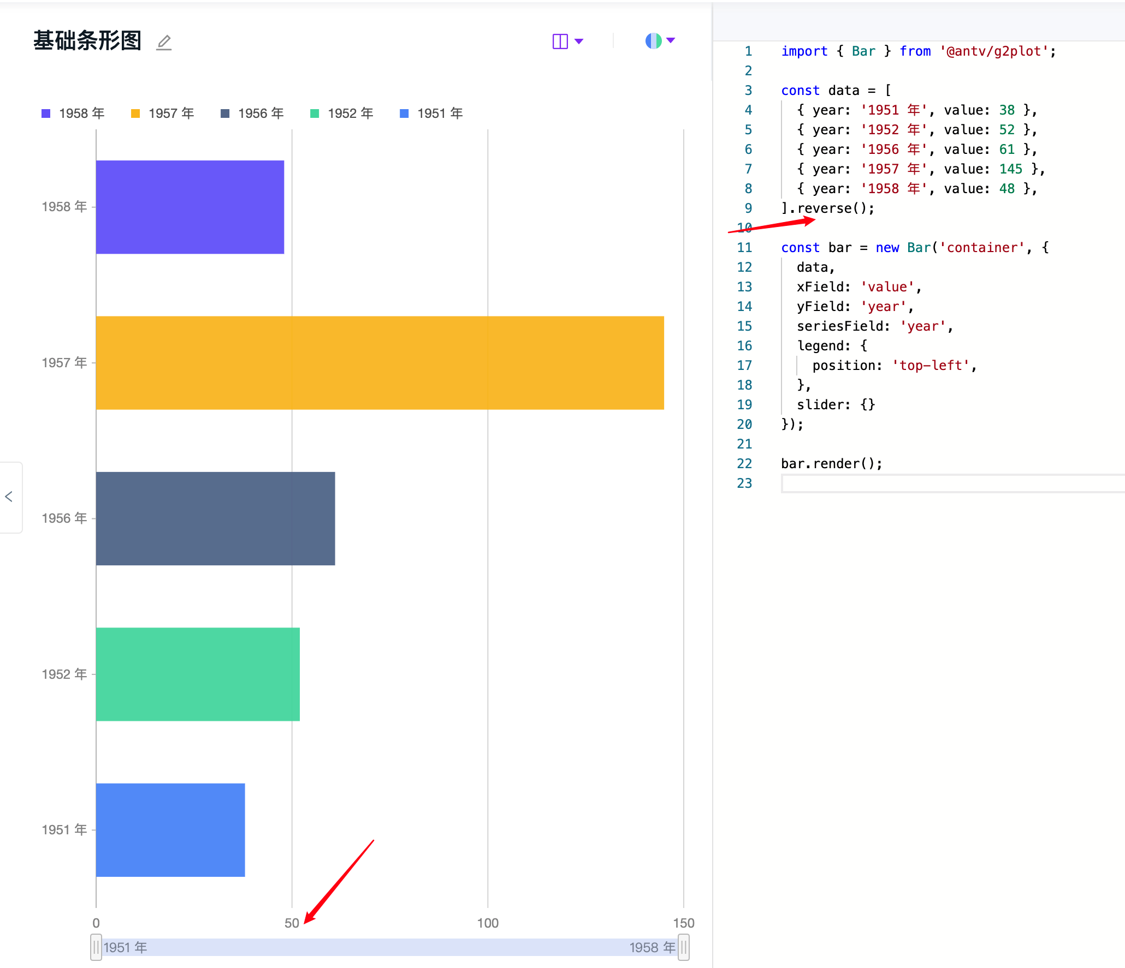The width and height of the screenshot is (1125, 968).
Task: Click the middle of the bottom range slider track
Action: click(x=389, y=948)
